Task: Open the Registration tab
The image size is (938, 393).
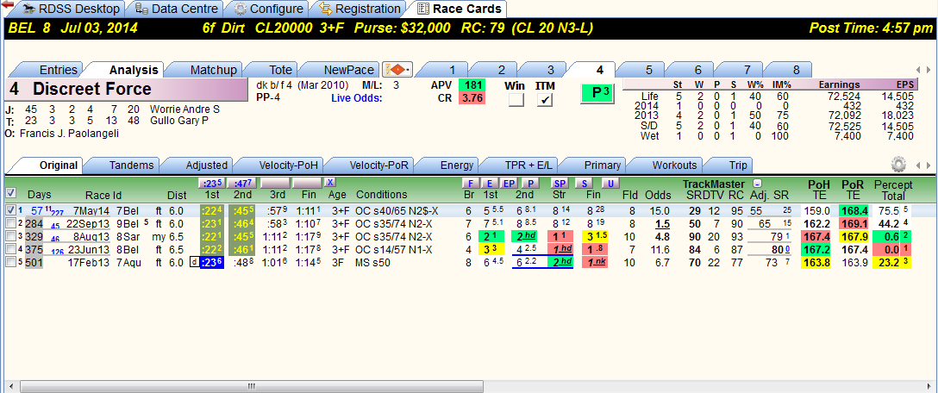Action: 360,9
